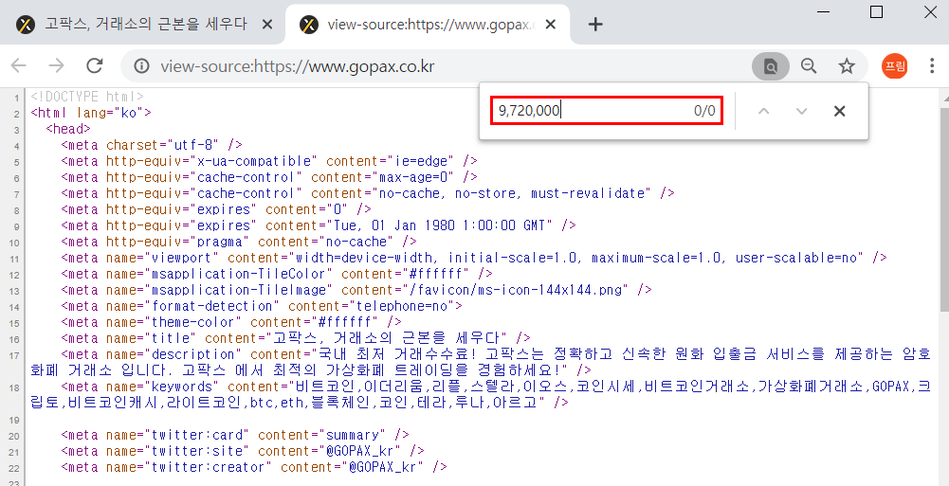
Task: Click the charset utf-8 meta line
Action: click(x=152, y=145)
